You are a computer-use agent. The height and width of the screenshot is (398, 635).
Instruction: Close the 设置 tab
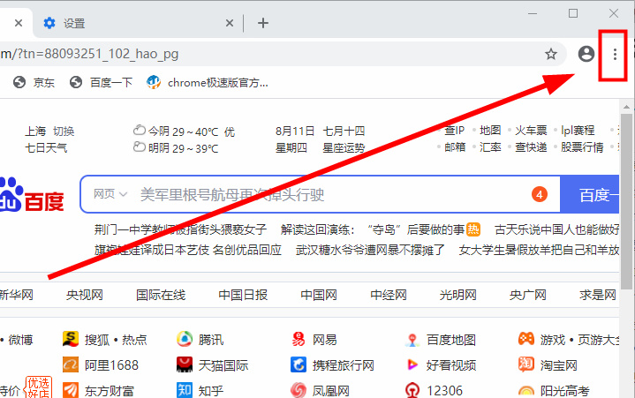(230, 23)
